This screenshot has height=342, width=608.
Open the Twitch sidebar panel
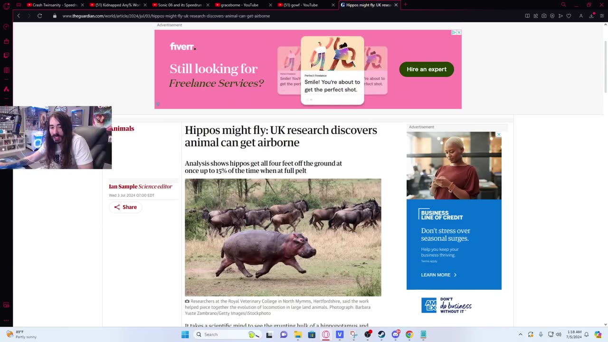point(6,56)
